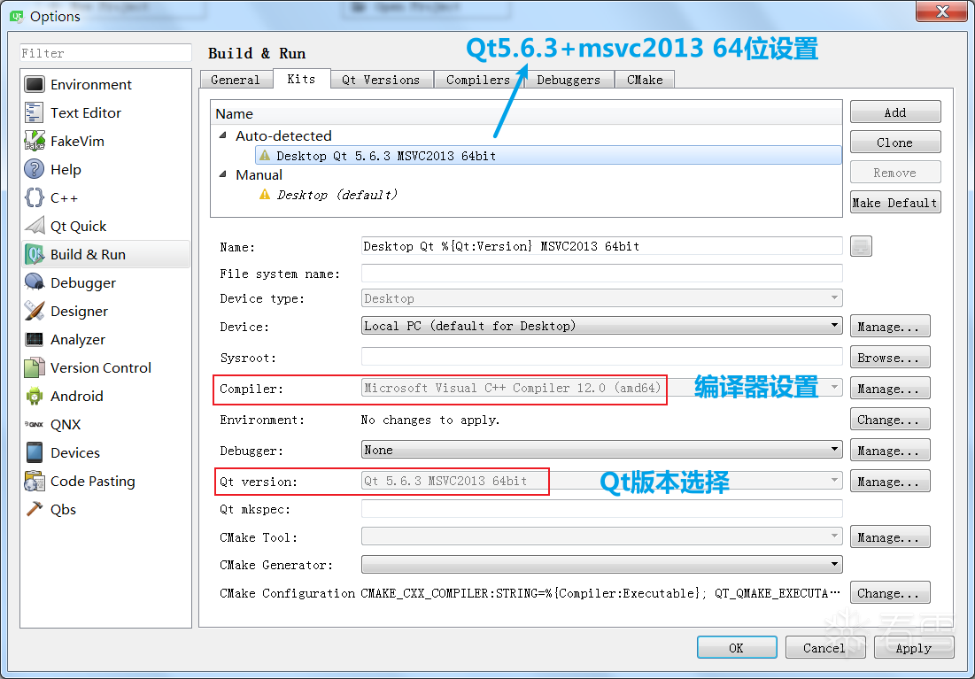Click Change button for CMake Configuration
The height and width of the screenshot is (679, 975).
[890, 592]
